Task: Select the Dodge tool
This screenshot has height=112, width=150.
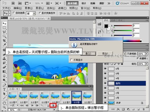Action: pyautogui.click(x=4, y=80)
